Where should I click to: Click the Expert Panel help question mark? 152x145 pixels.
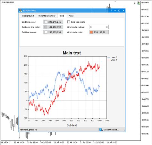[111, 11]
